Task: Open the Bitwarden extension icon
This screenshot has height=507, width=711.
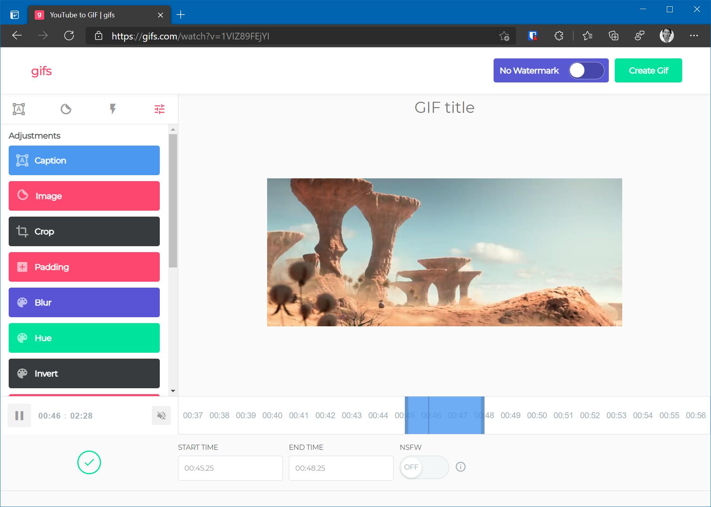Action: (533, 36)
